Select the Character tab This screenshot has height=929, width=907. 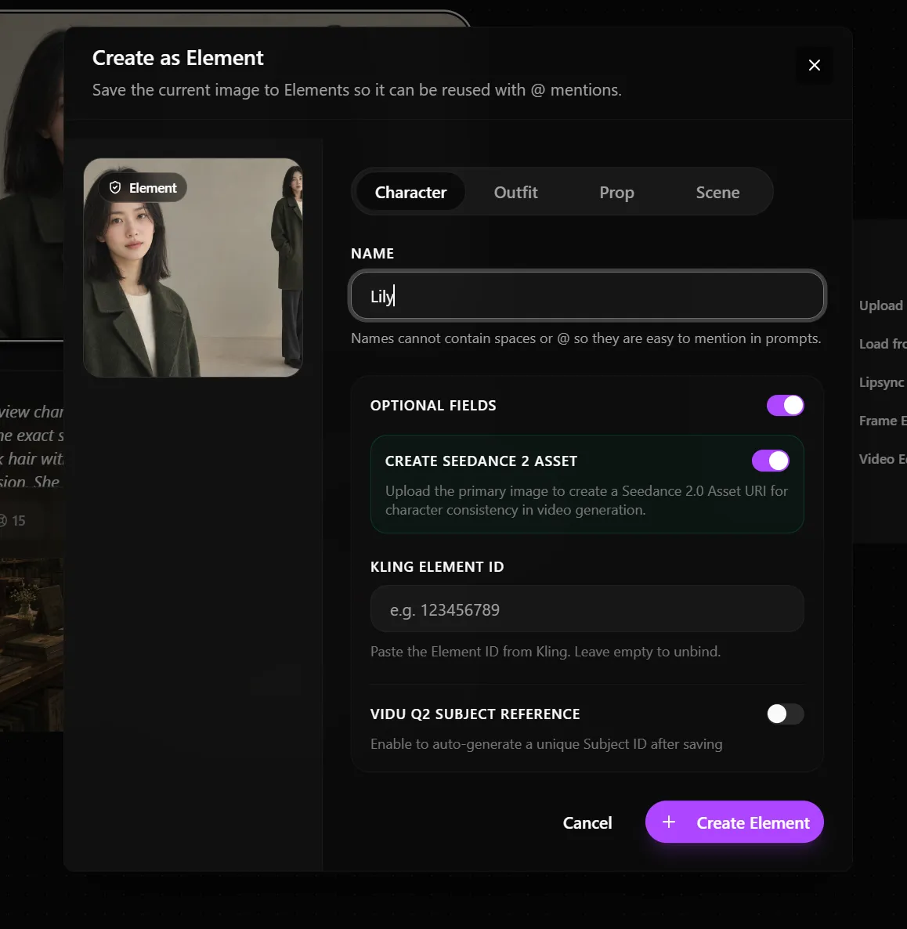(x=410, y=192)
